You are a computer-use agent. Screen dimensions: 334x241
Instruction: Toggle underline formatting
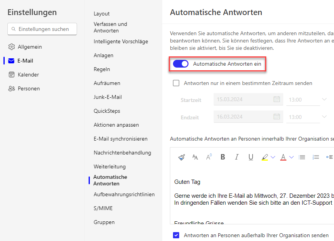tap(251, 157)
